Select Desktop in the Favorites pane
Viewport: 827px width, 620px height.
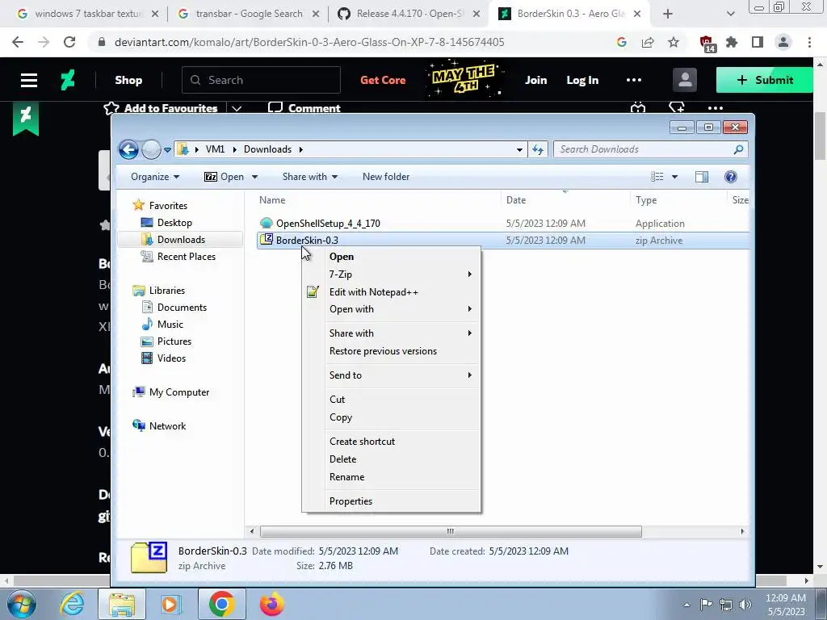pyautogui.click(x=174, y=223)
